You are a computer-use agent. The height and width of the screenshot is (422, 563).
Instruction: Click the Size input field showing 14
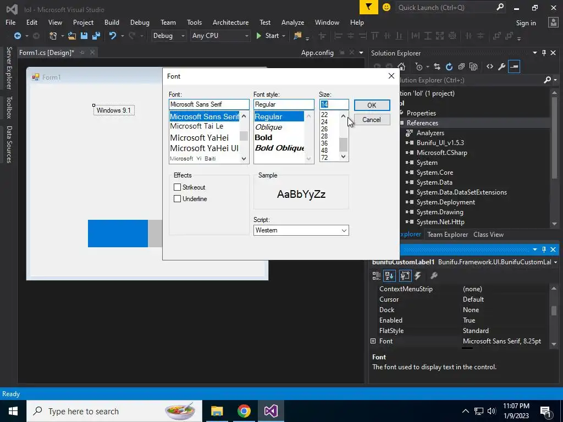pos(334,104)
